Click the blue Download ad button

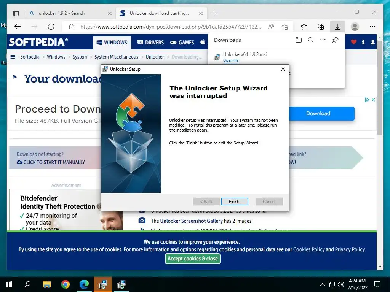click(x=321, y=113)
